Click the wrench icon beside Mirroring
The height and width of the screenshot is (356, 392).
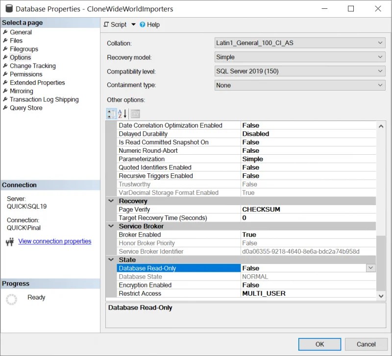[x=5, y=91]
